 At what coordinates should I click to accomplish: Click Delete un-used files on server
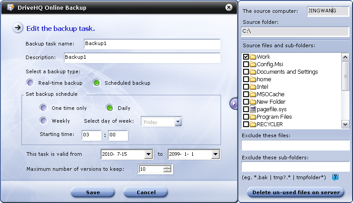(296, 192)
